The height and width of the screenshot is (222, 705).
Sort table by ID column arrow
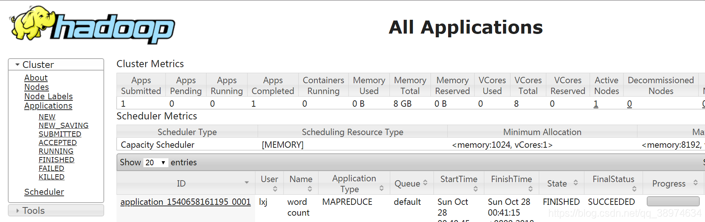[x=246, y=182]
